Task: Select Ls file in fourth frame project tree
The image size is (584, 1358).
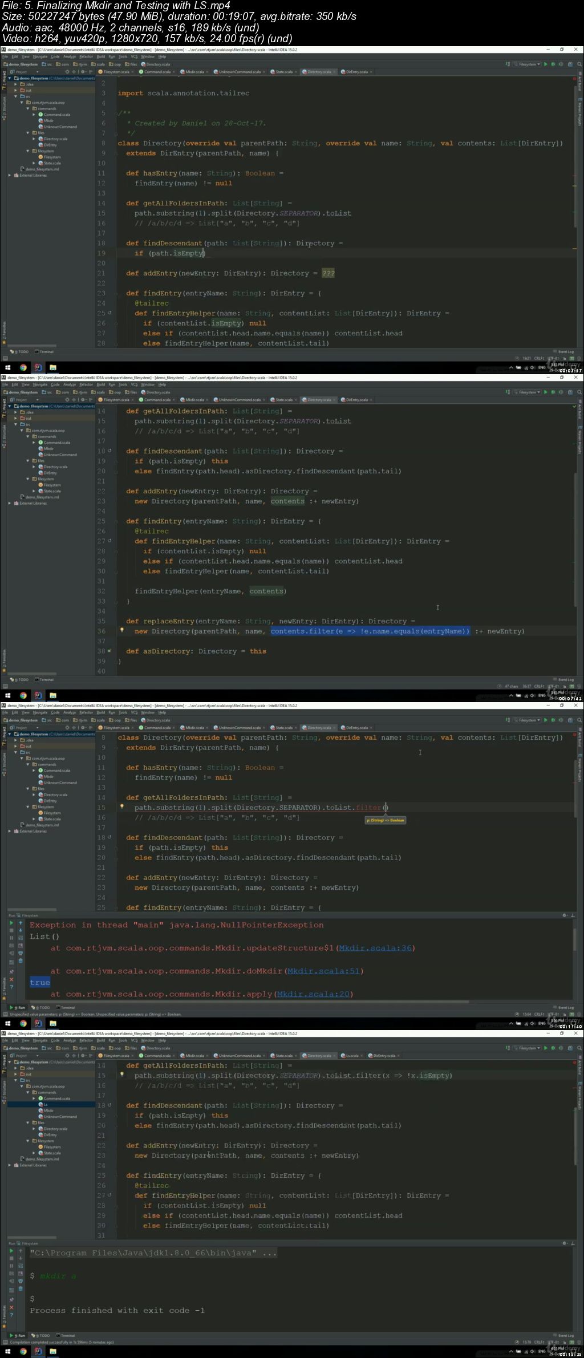Action: click(x=43, y=1104)
